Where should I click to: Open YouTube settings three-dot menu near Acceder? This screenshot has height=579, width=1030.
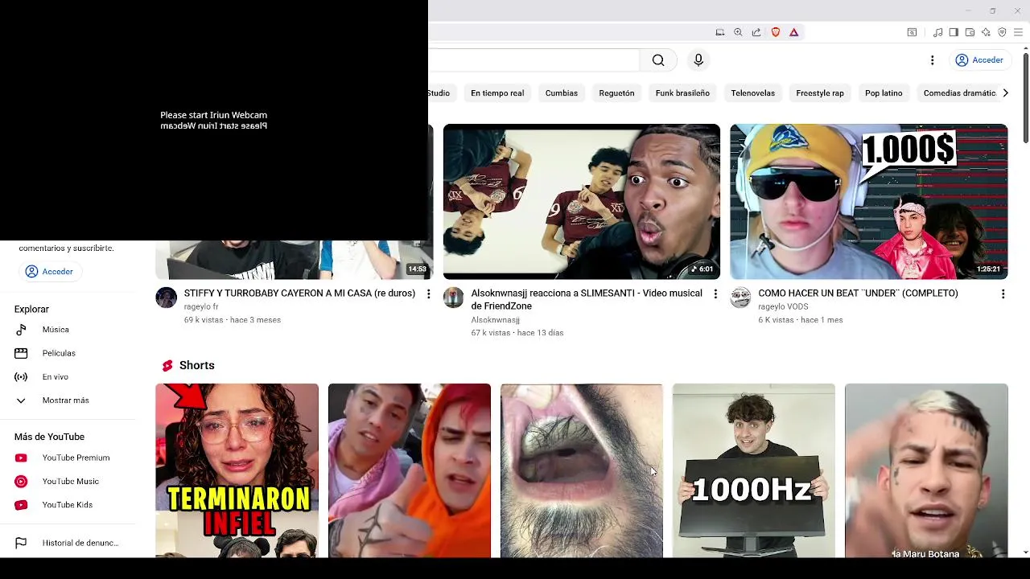pyautogui.click(x=932, y=60)
